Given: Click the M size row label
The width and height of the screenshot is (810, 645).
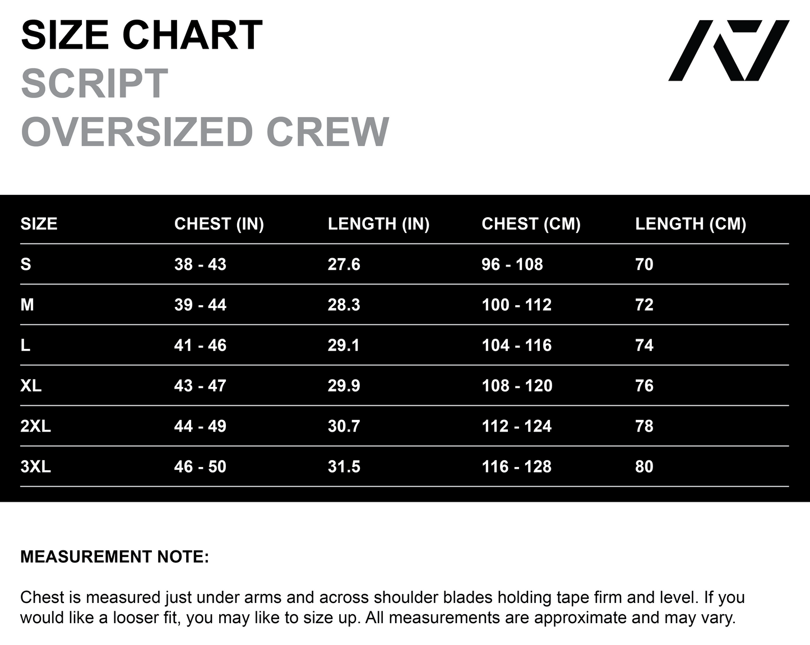Looking at the screenshot, I should (27, 305).
